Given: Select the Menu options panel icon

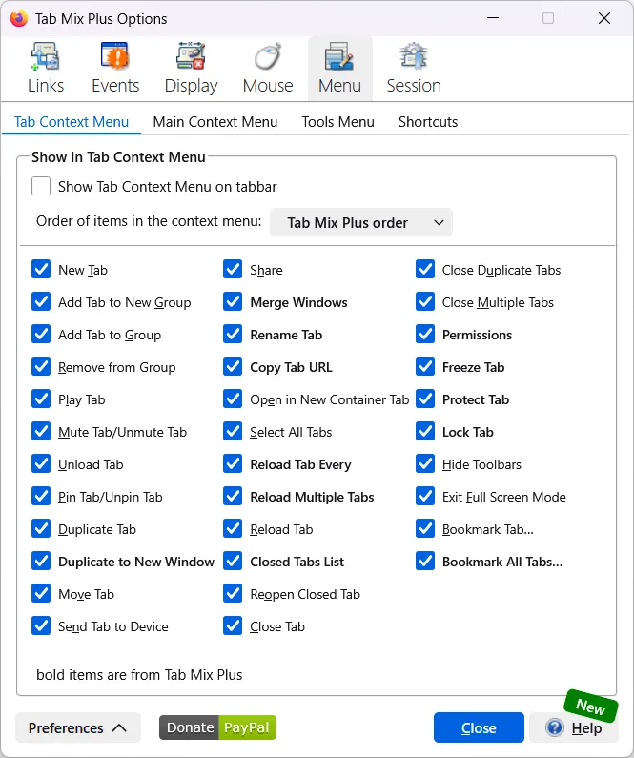Looking at the screenshot, I should coord(339,70).
